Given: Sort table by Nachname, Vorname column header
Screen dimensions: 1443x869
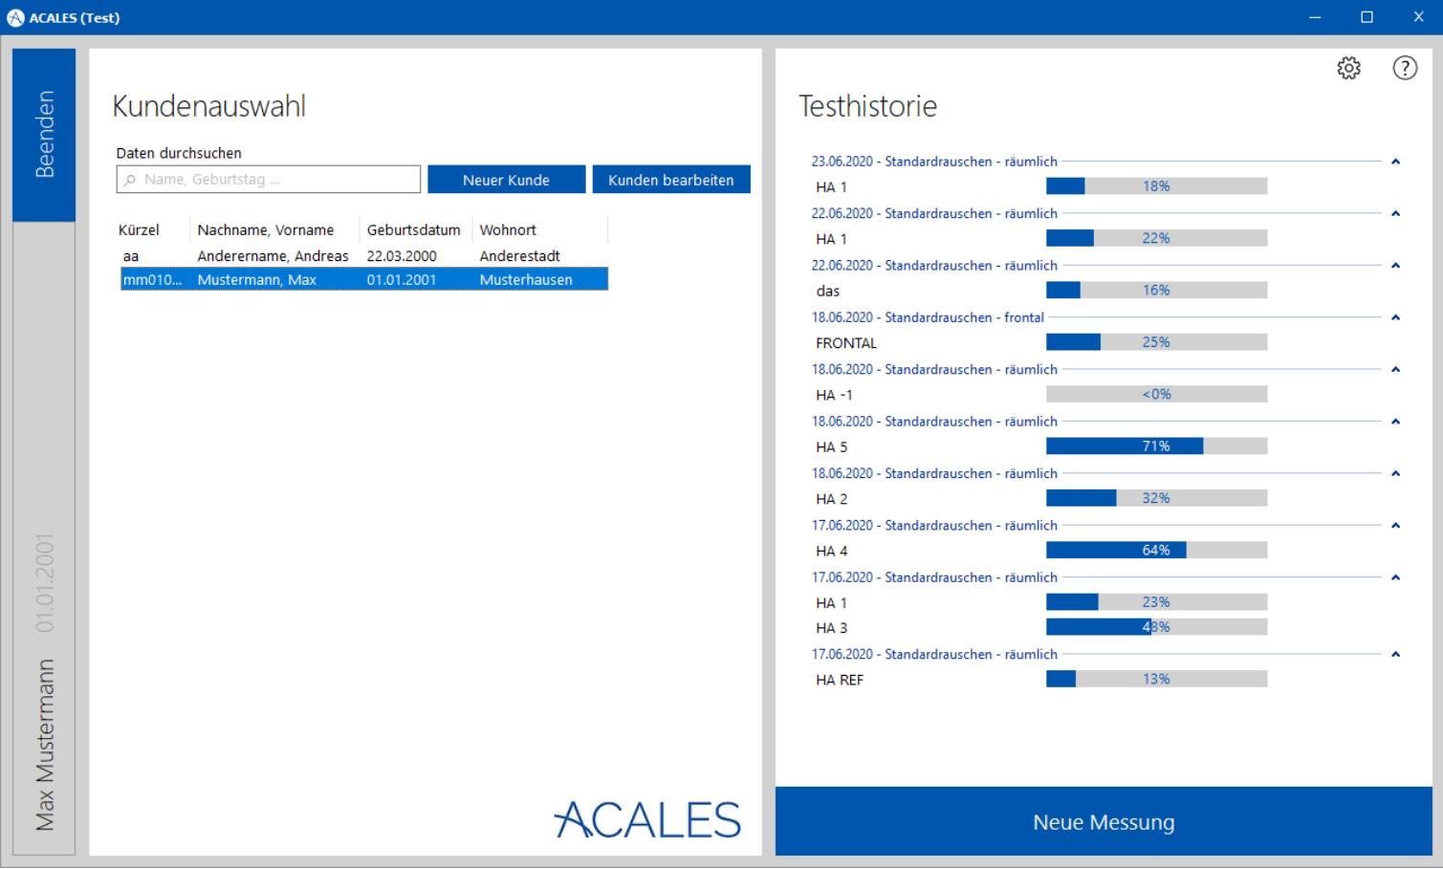Looking at the screenshot, I should pos(265,230).
